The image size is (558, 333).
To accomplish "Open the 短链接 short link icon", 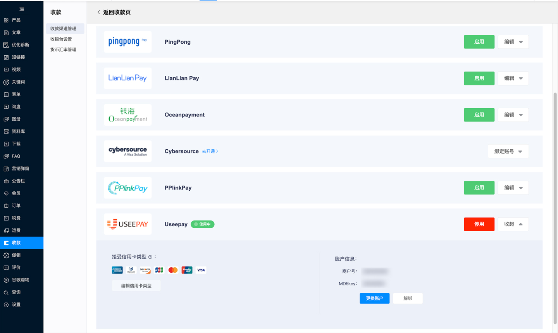I will click(6, 57).
